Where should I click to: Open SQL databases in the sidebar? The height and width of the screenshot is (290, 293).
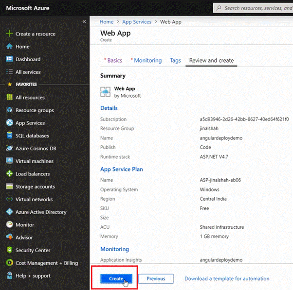point(32,136)
